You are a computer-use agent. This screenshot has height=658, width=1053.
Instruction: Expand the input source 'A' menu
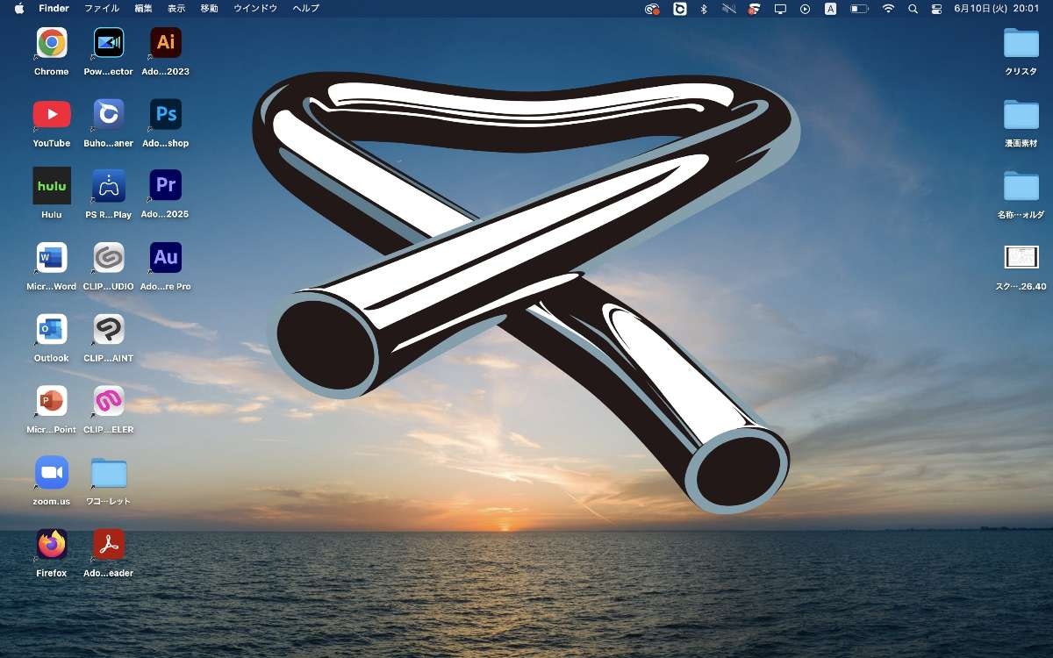830,9
